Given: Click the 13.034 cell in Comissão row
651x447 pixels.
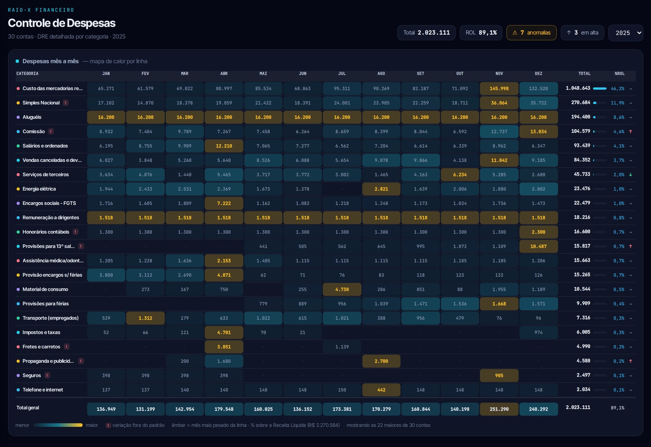Looking at the screenshot, I should point(538,131).
